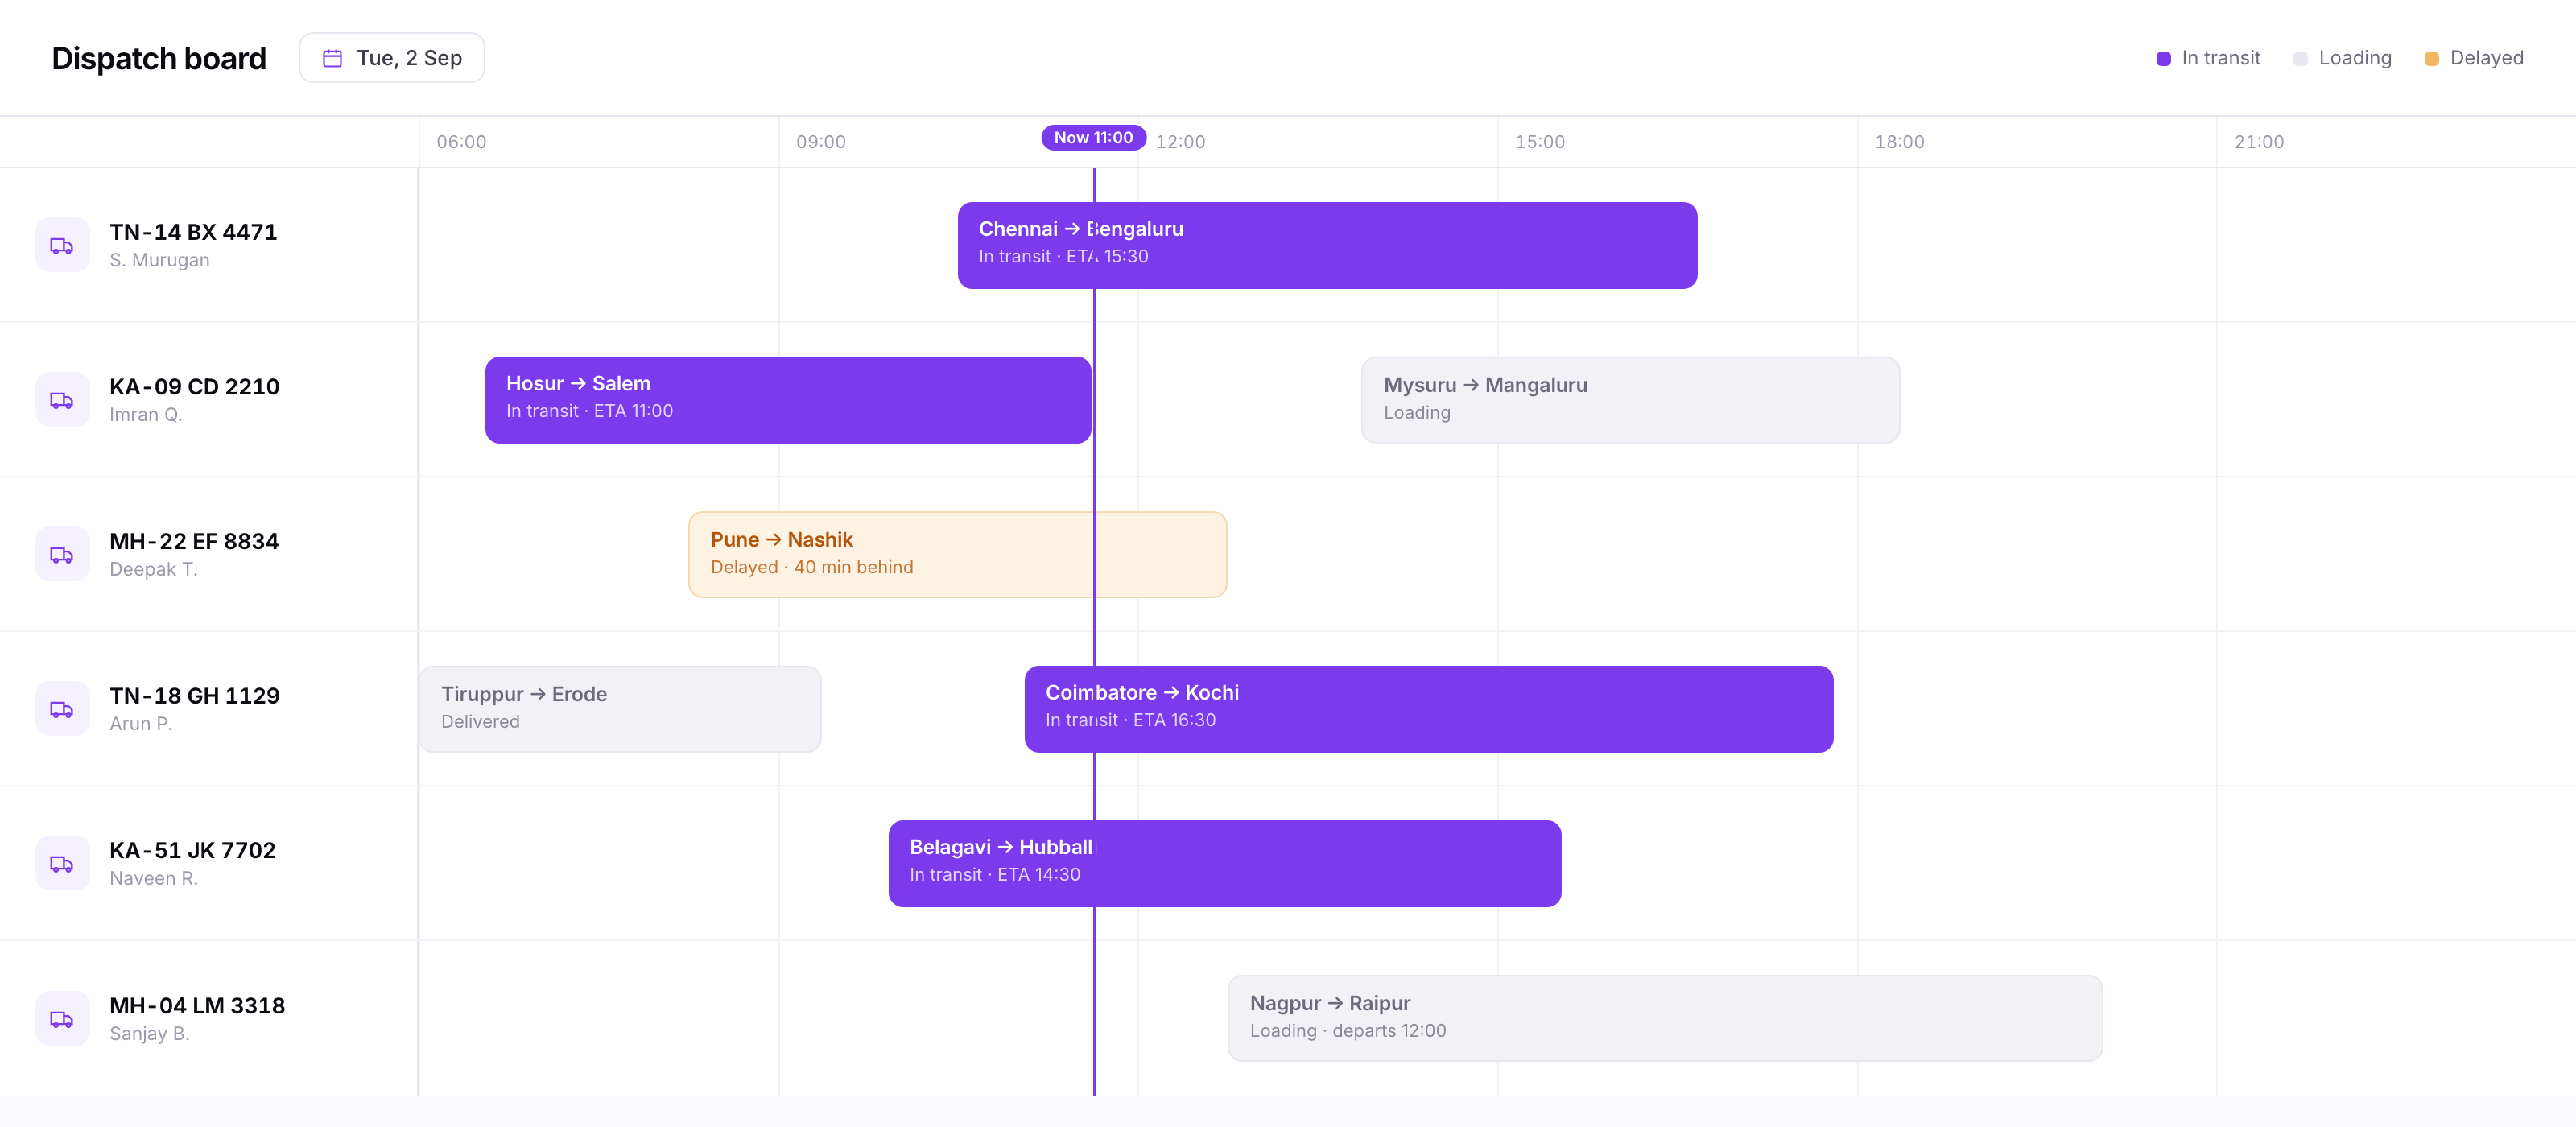Select the Belagavi → Hubballi trip block

[1224, 864]
